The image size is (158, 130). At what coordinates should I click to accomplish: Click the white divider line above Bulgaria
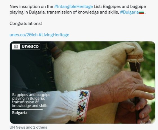[x=27, y=109]
